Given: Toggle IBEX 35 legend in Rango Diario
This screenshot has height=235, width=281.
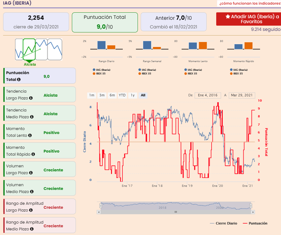Looking at the screenshot, I should click(99, 73).
